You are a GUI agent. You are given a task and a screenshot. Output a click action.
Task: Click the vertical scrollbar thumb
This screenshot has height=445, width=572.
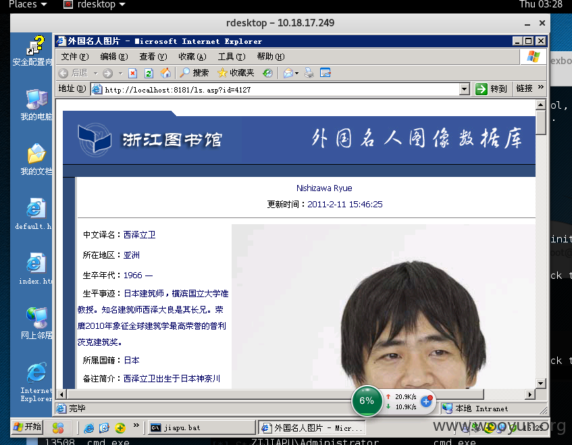point(541,122)
